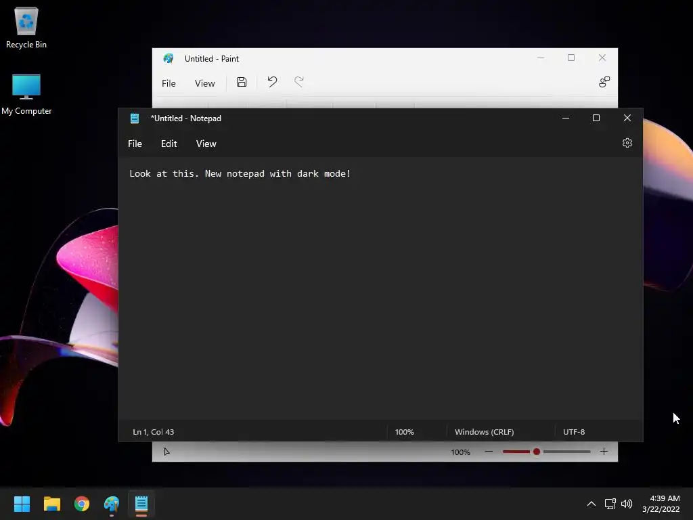
Task: Click the Redo arrow in Paint
Action: click(x=299, y=81)
